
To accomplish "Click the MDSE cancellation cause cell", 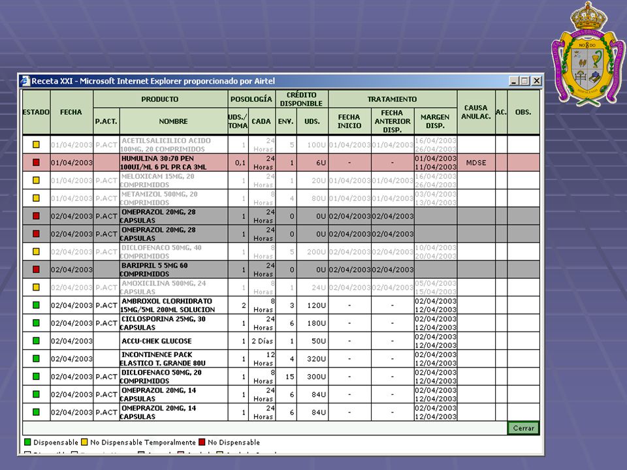I will [476, 163].
